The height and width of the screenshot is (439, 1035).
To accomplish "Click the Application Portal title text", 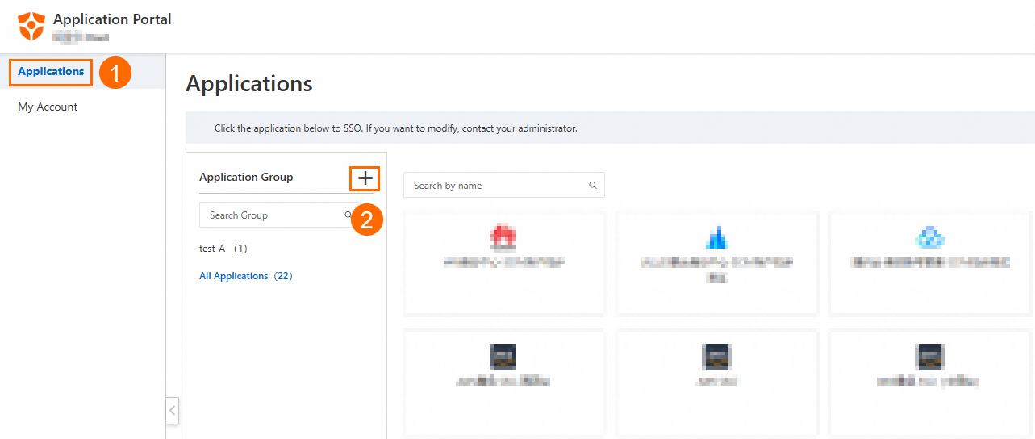I will coord(112,19).
